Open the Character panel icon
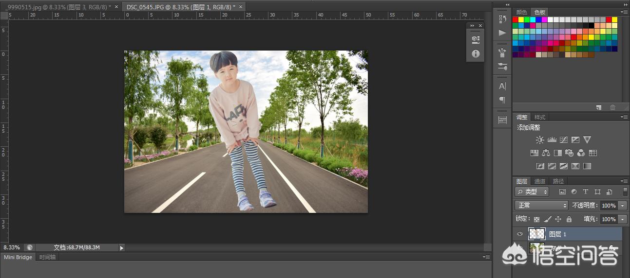 [502, 86]
